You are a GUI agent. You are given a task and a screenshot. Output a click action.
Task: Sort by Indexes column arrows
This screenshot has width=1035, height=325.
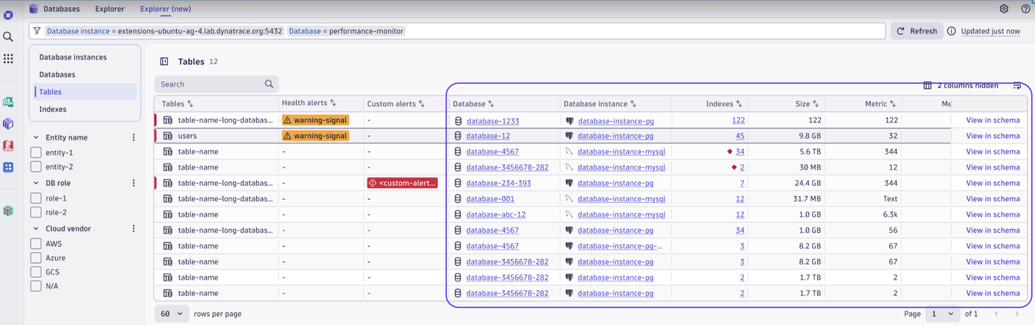click(x=739, y=104)
